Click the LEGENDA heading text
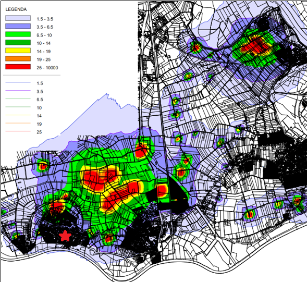Viewport: 307px width, 282px height. pyautogui.click(x=16, y=9)
